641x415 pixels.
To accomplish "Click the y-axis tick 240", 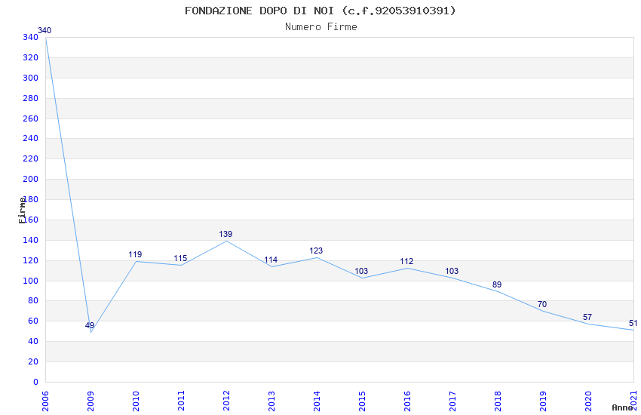I will 31,138.
